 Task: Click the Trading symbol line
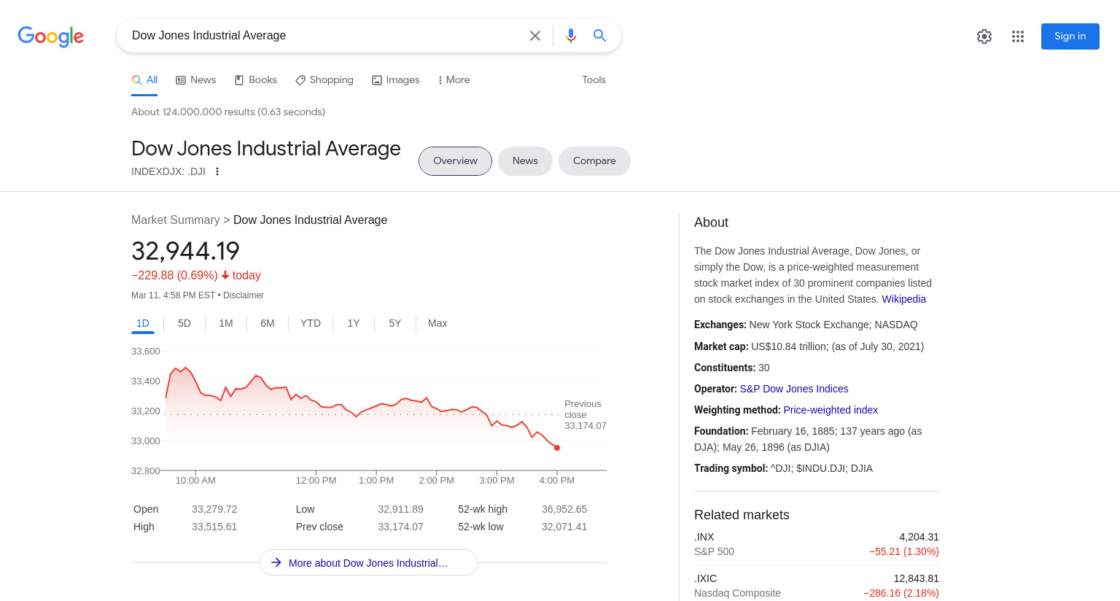[783, 468]
